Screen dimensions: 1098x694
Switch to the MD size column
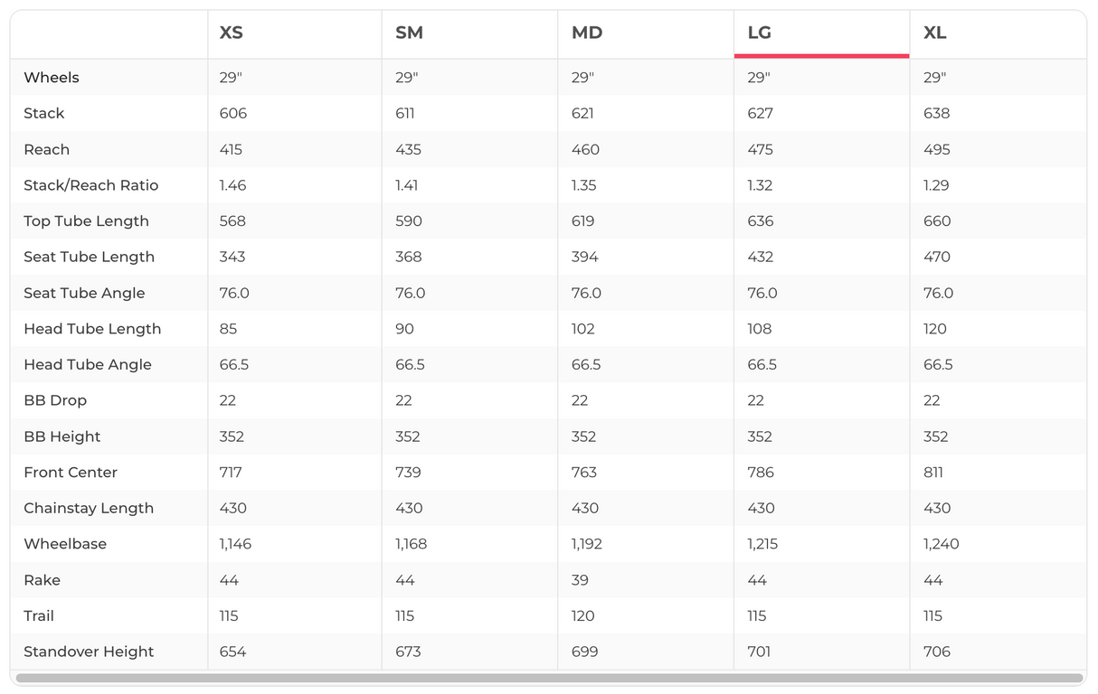587,33
